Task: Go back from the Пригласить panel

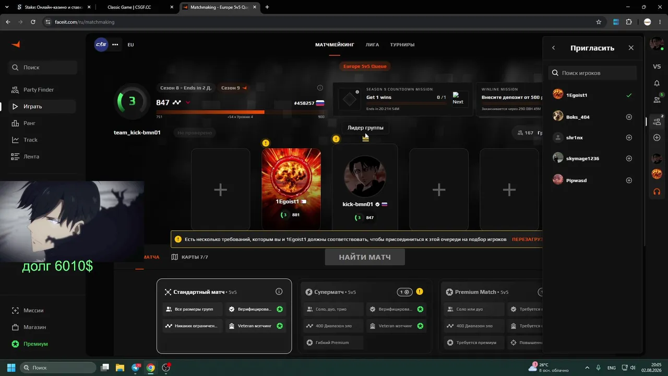Action: 554,48
